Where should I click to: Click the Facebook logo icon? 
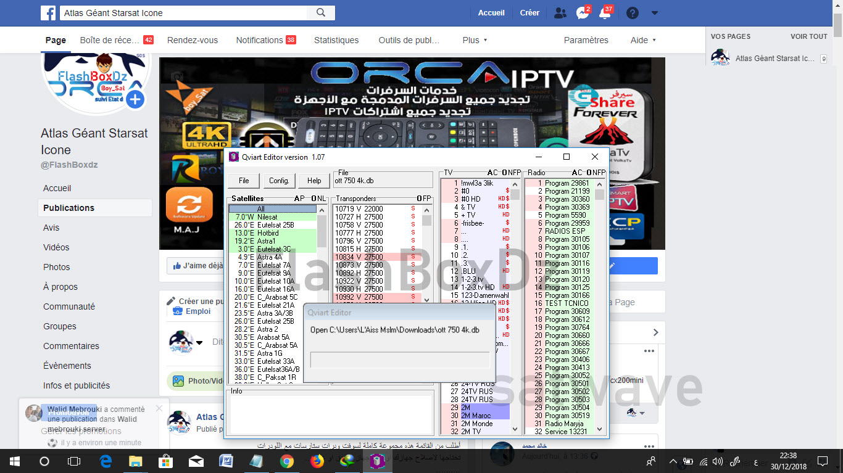(48, 12)
